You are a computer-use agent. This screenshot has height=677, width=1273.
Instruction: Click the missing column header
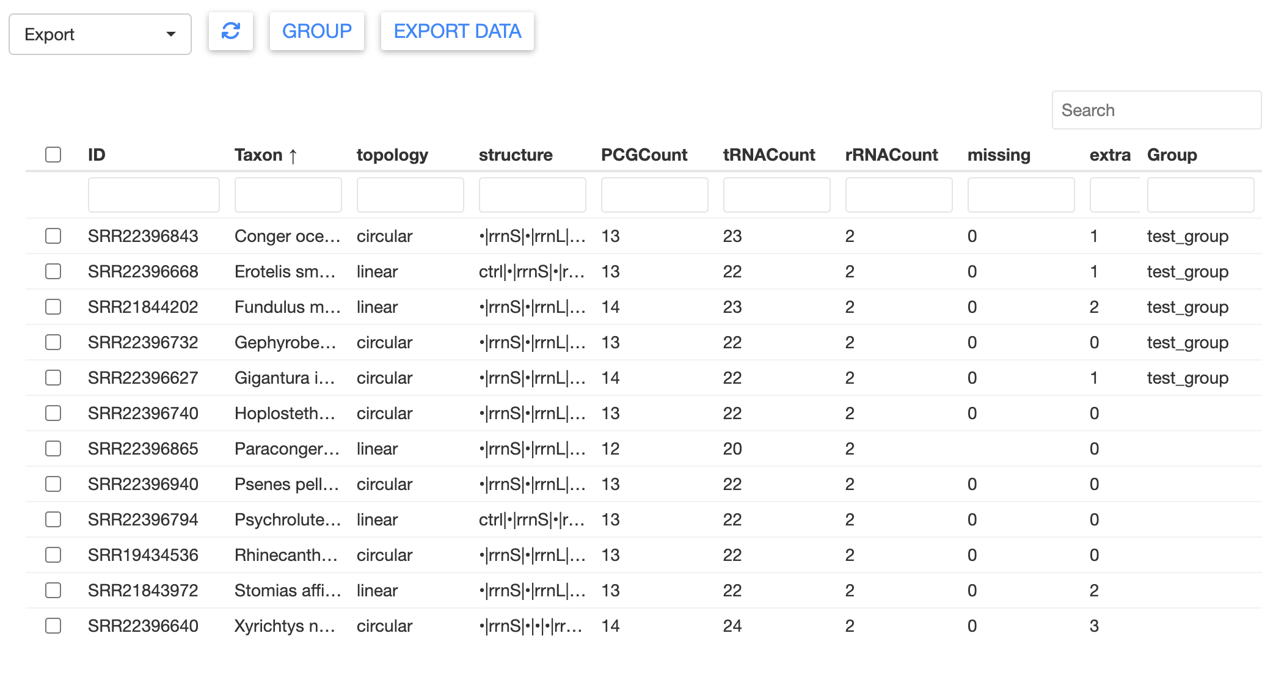[999, 155]
